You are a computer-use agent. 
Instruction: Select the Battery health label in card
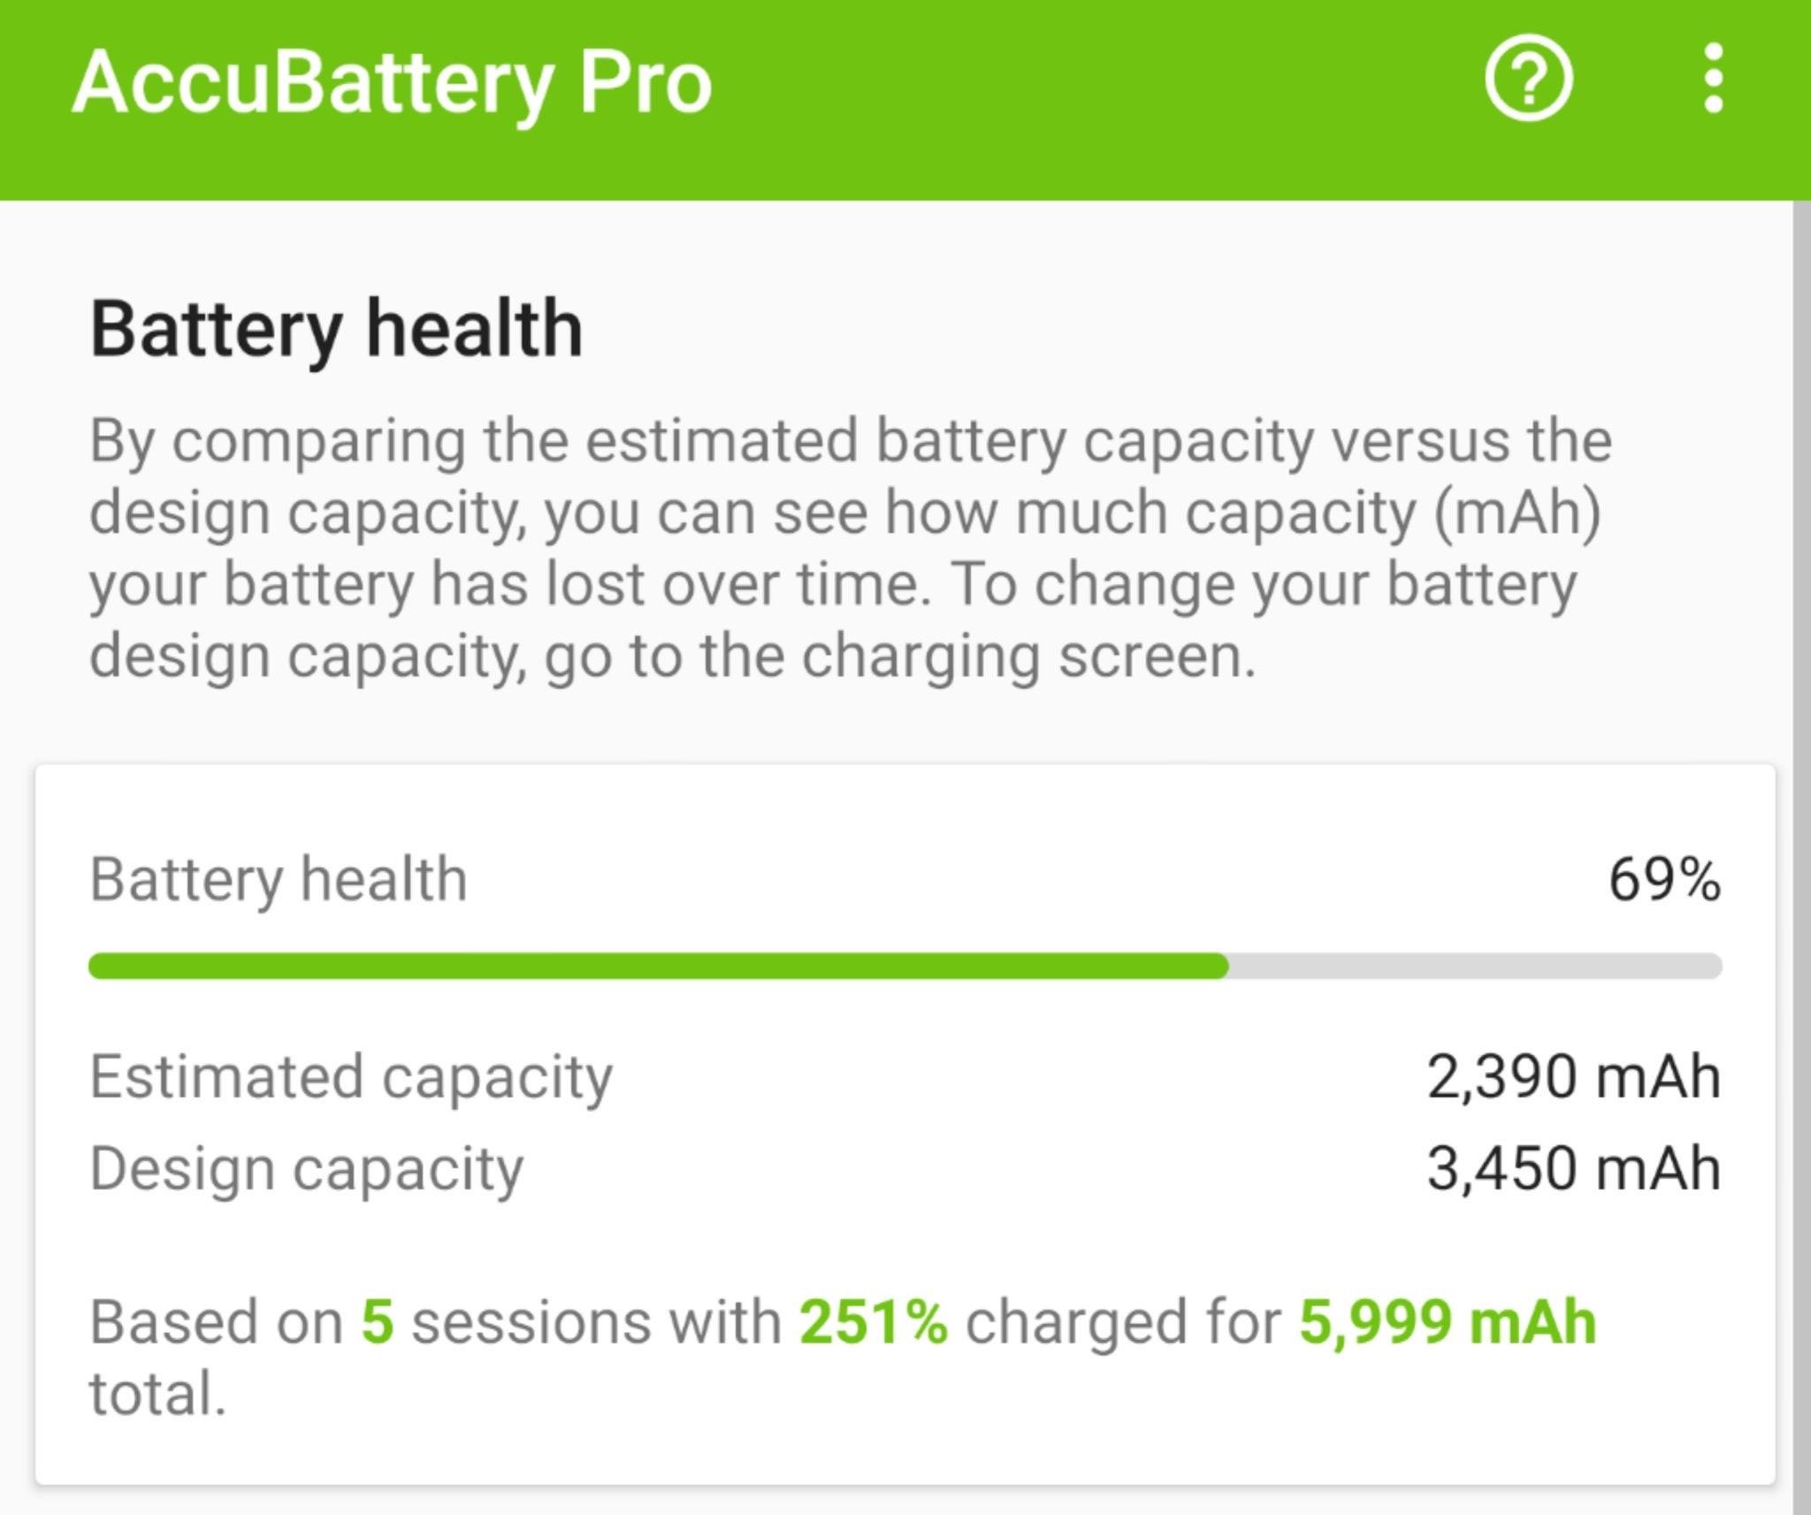(279, 880)
